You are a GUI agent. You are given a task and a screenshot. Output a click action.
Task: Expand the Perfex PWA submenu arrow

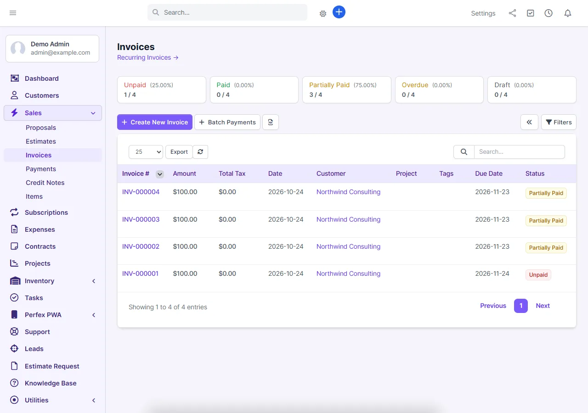pyautogui.click(x=94, y=315)
